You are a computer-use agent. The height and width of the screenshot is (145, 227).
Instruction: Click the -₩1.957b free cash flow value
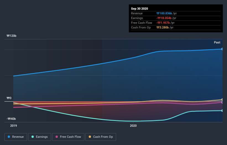(x=163, y=23)
